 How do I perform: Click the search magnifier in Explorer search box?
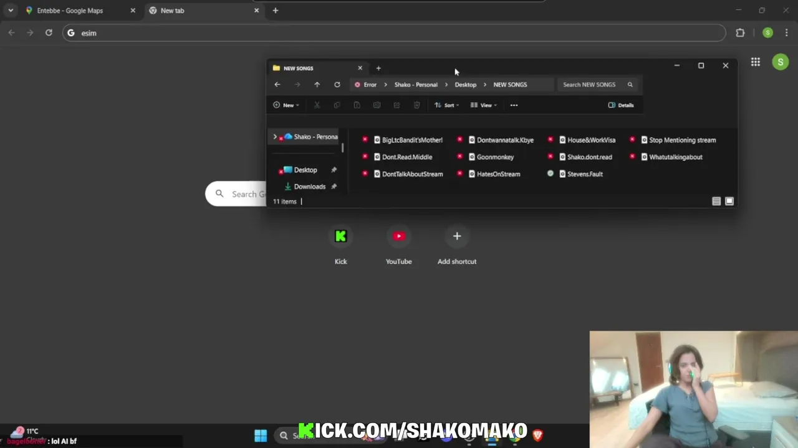tap(630, 85)
